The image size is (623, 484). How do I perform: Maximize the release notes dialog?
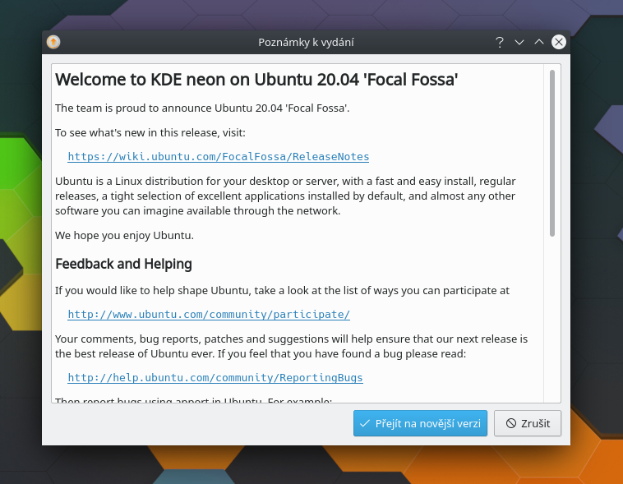539,42
